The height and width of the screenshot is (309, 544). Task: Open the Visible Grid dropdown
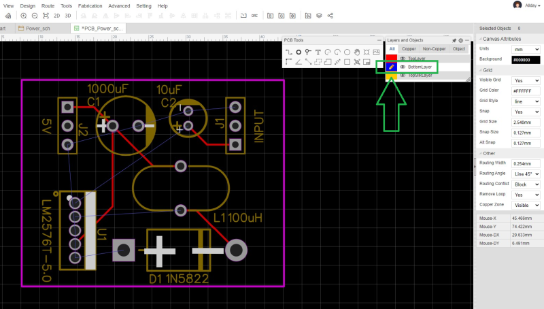526,80
